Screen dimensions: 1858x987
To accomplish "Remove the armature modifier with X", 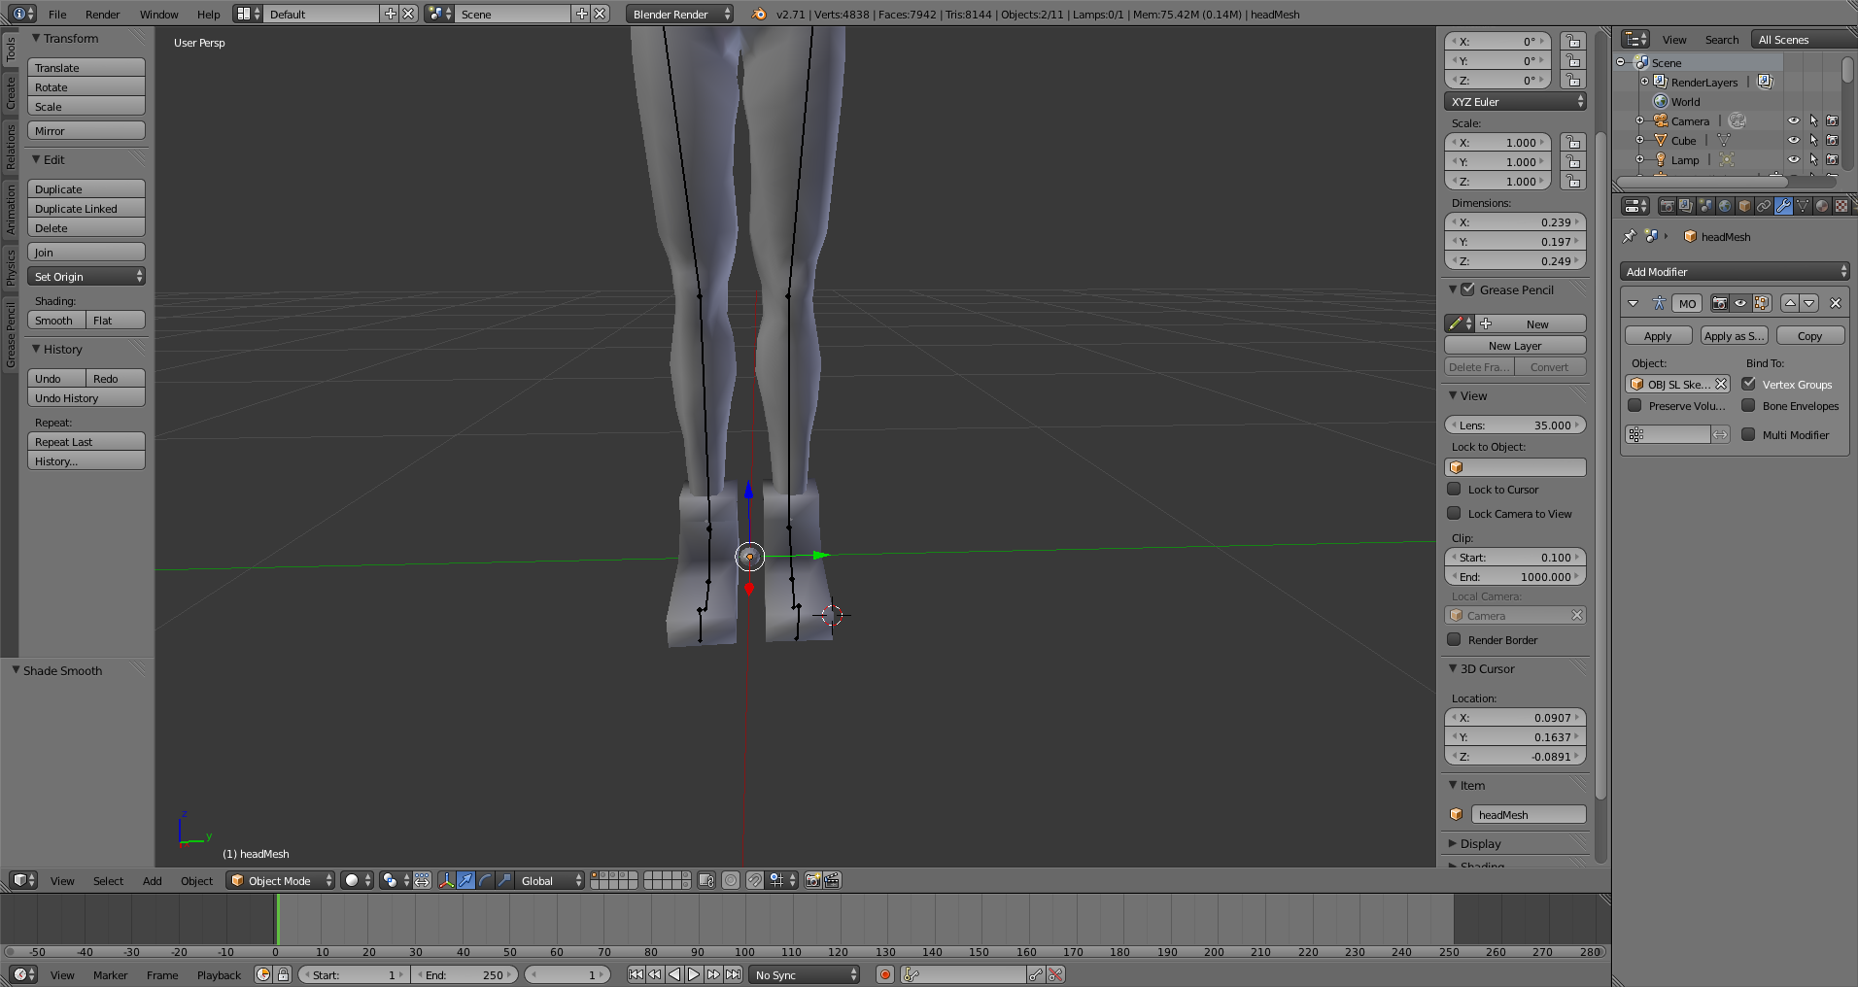I will pyautogui.click(x=1836, y=303).
